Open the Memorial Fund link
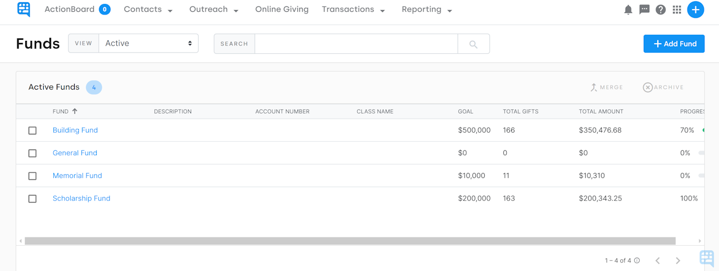The height and width of the screenshot is (271, 719). (x=78, y=176)
